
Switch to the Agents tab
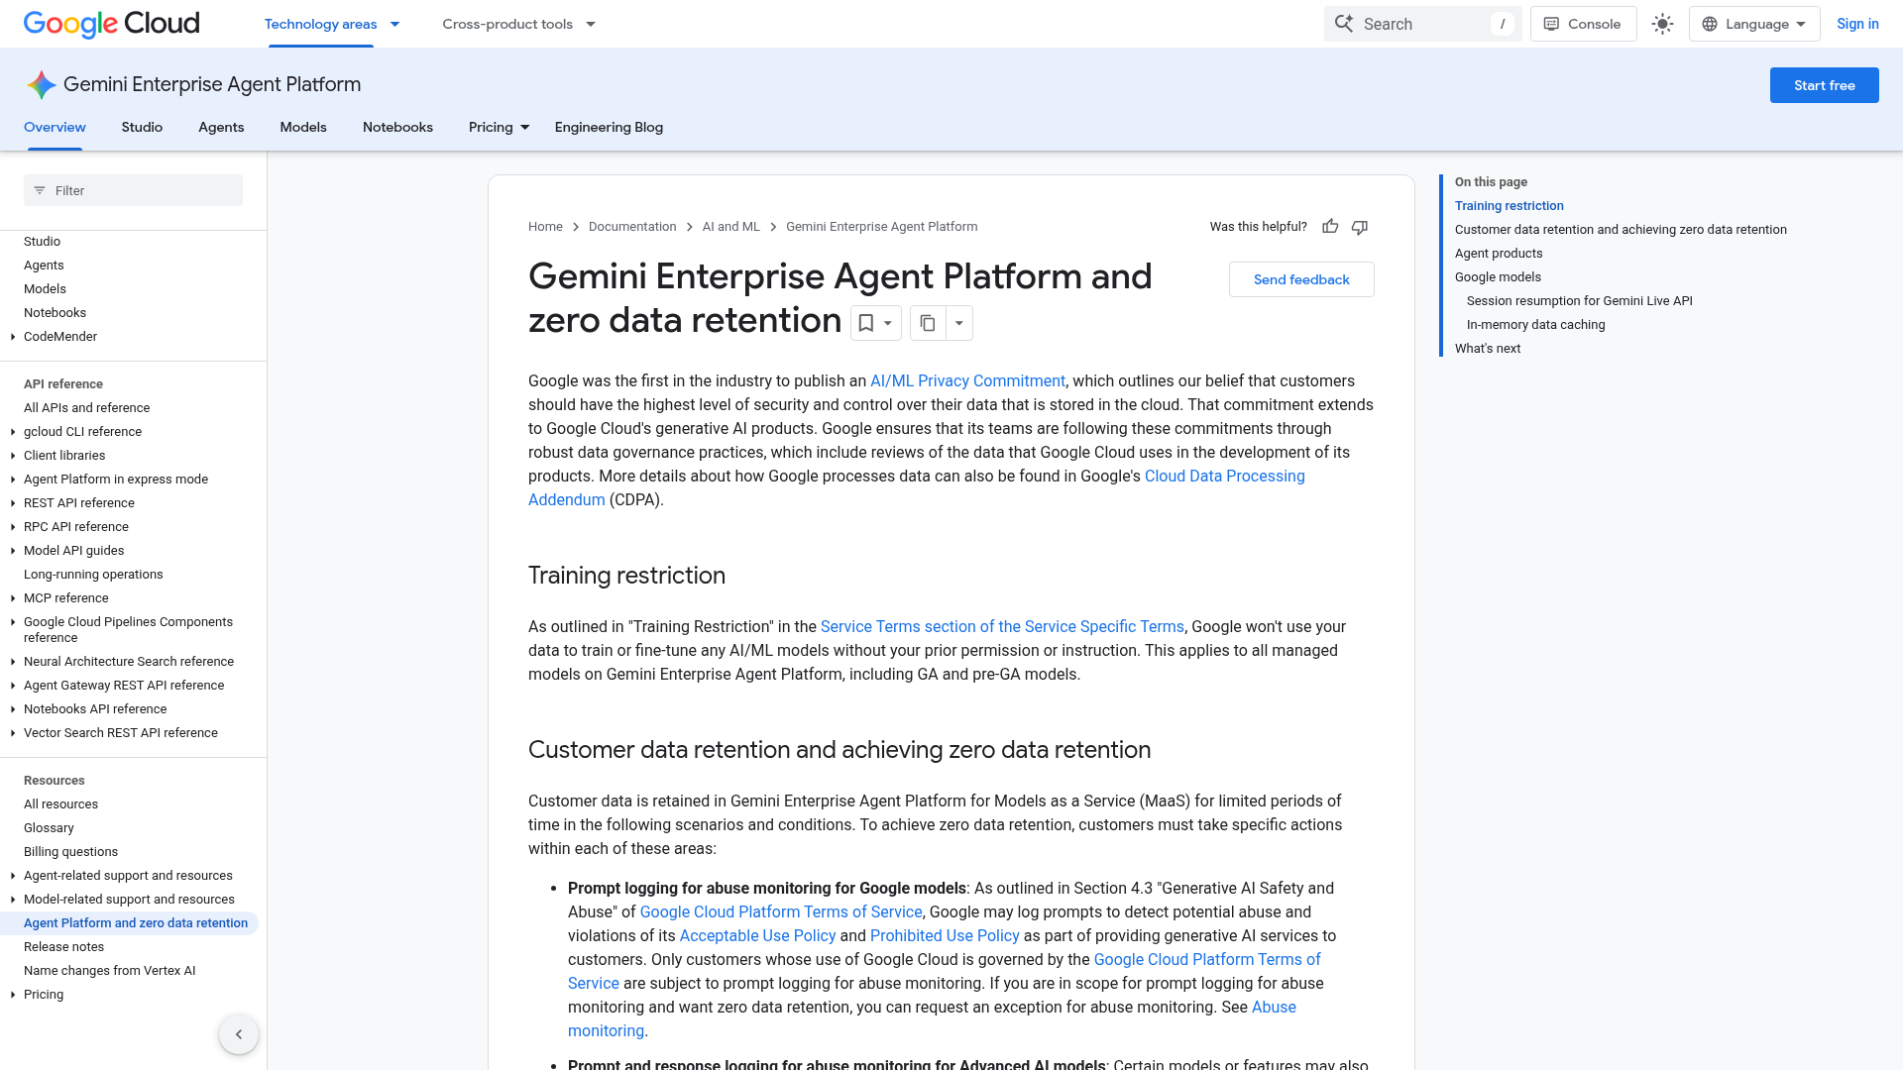[x=221, y=127]
